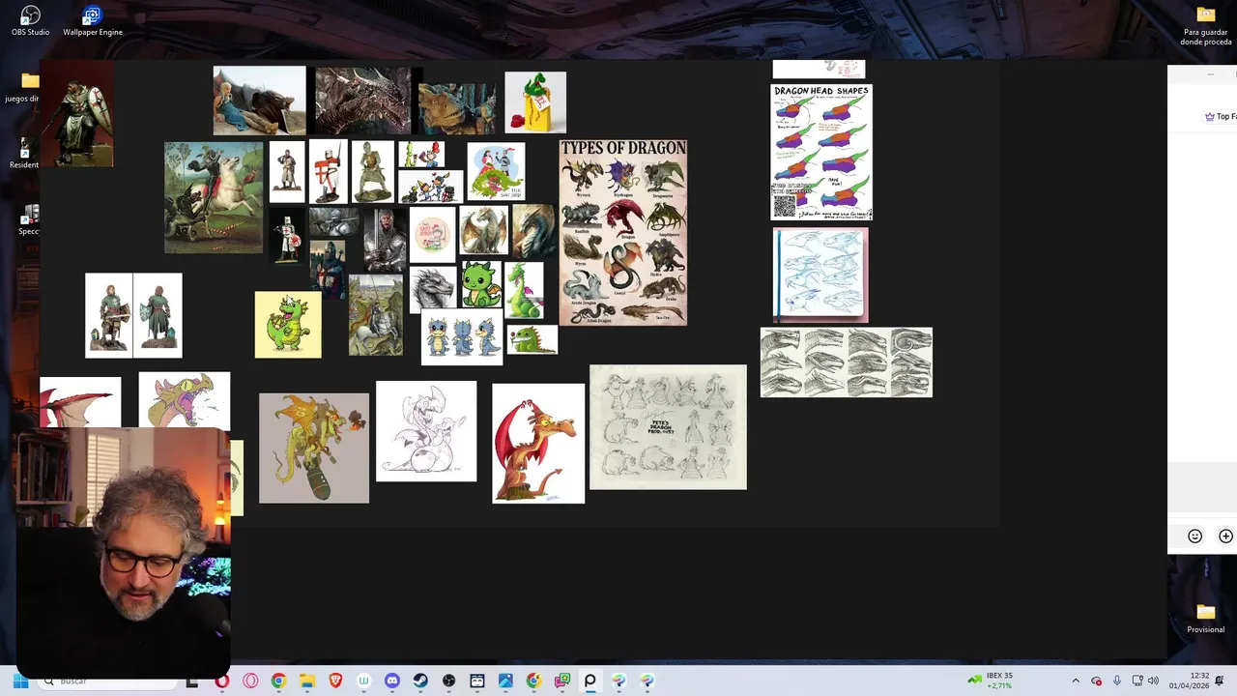Select the green dragon on yellow box
Image resolution: width=1237 pixels, height=696 pixels.
pyautogui.click(x=535, y=102)
